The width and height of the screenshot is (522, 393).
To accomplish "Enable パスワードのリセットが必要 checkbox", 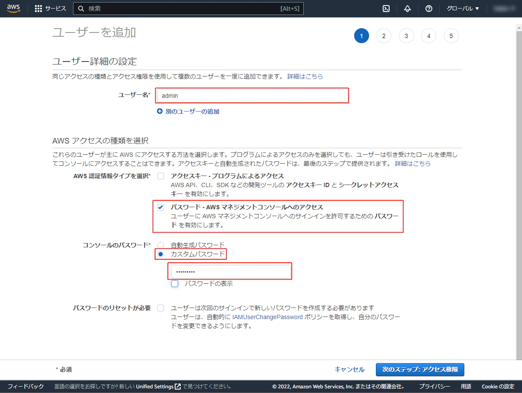I will coord(161,308).
